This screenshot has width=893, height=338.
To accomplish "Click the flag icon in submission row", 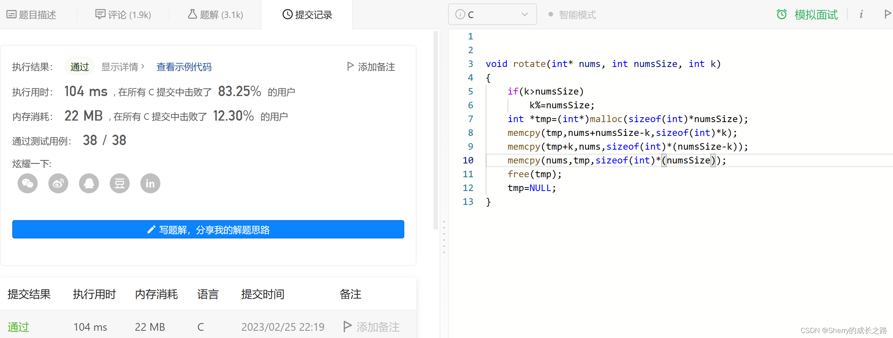I will pos(347,326).
